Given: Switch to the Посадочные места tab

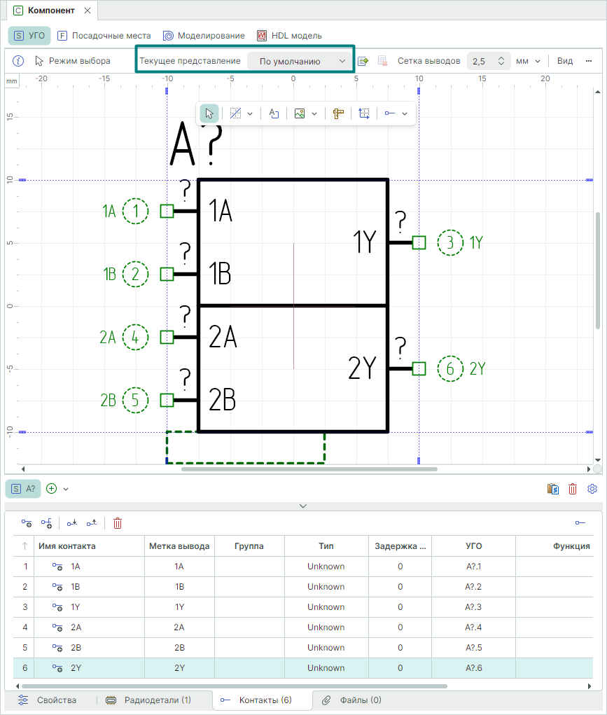Looking at the screenshot, I should coord(104,35).
